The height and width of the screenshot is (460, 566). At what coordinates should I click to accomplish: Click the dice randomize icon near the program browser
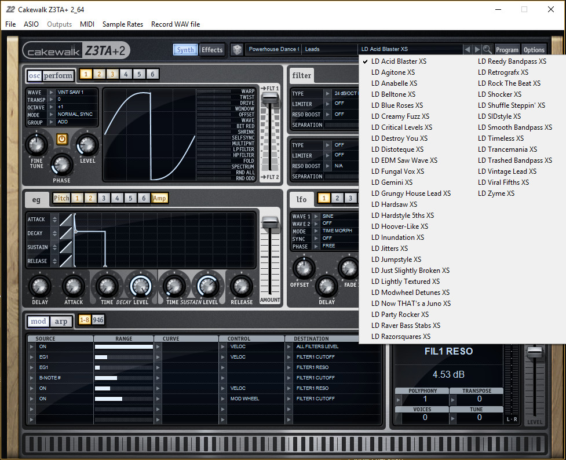238,50
